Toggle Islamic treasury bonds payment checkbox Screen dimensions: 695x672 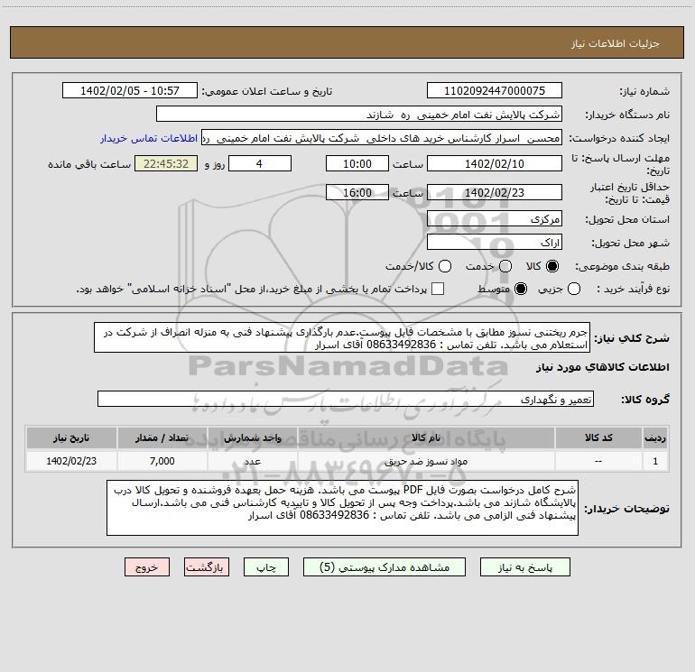(x=438, y=289)
